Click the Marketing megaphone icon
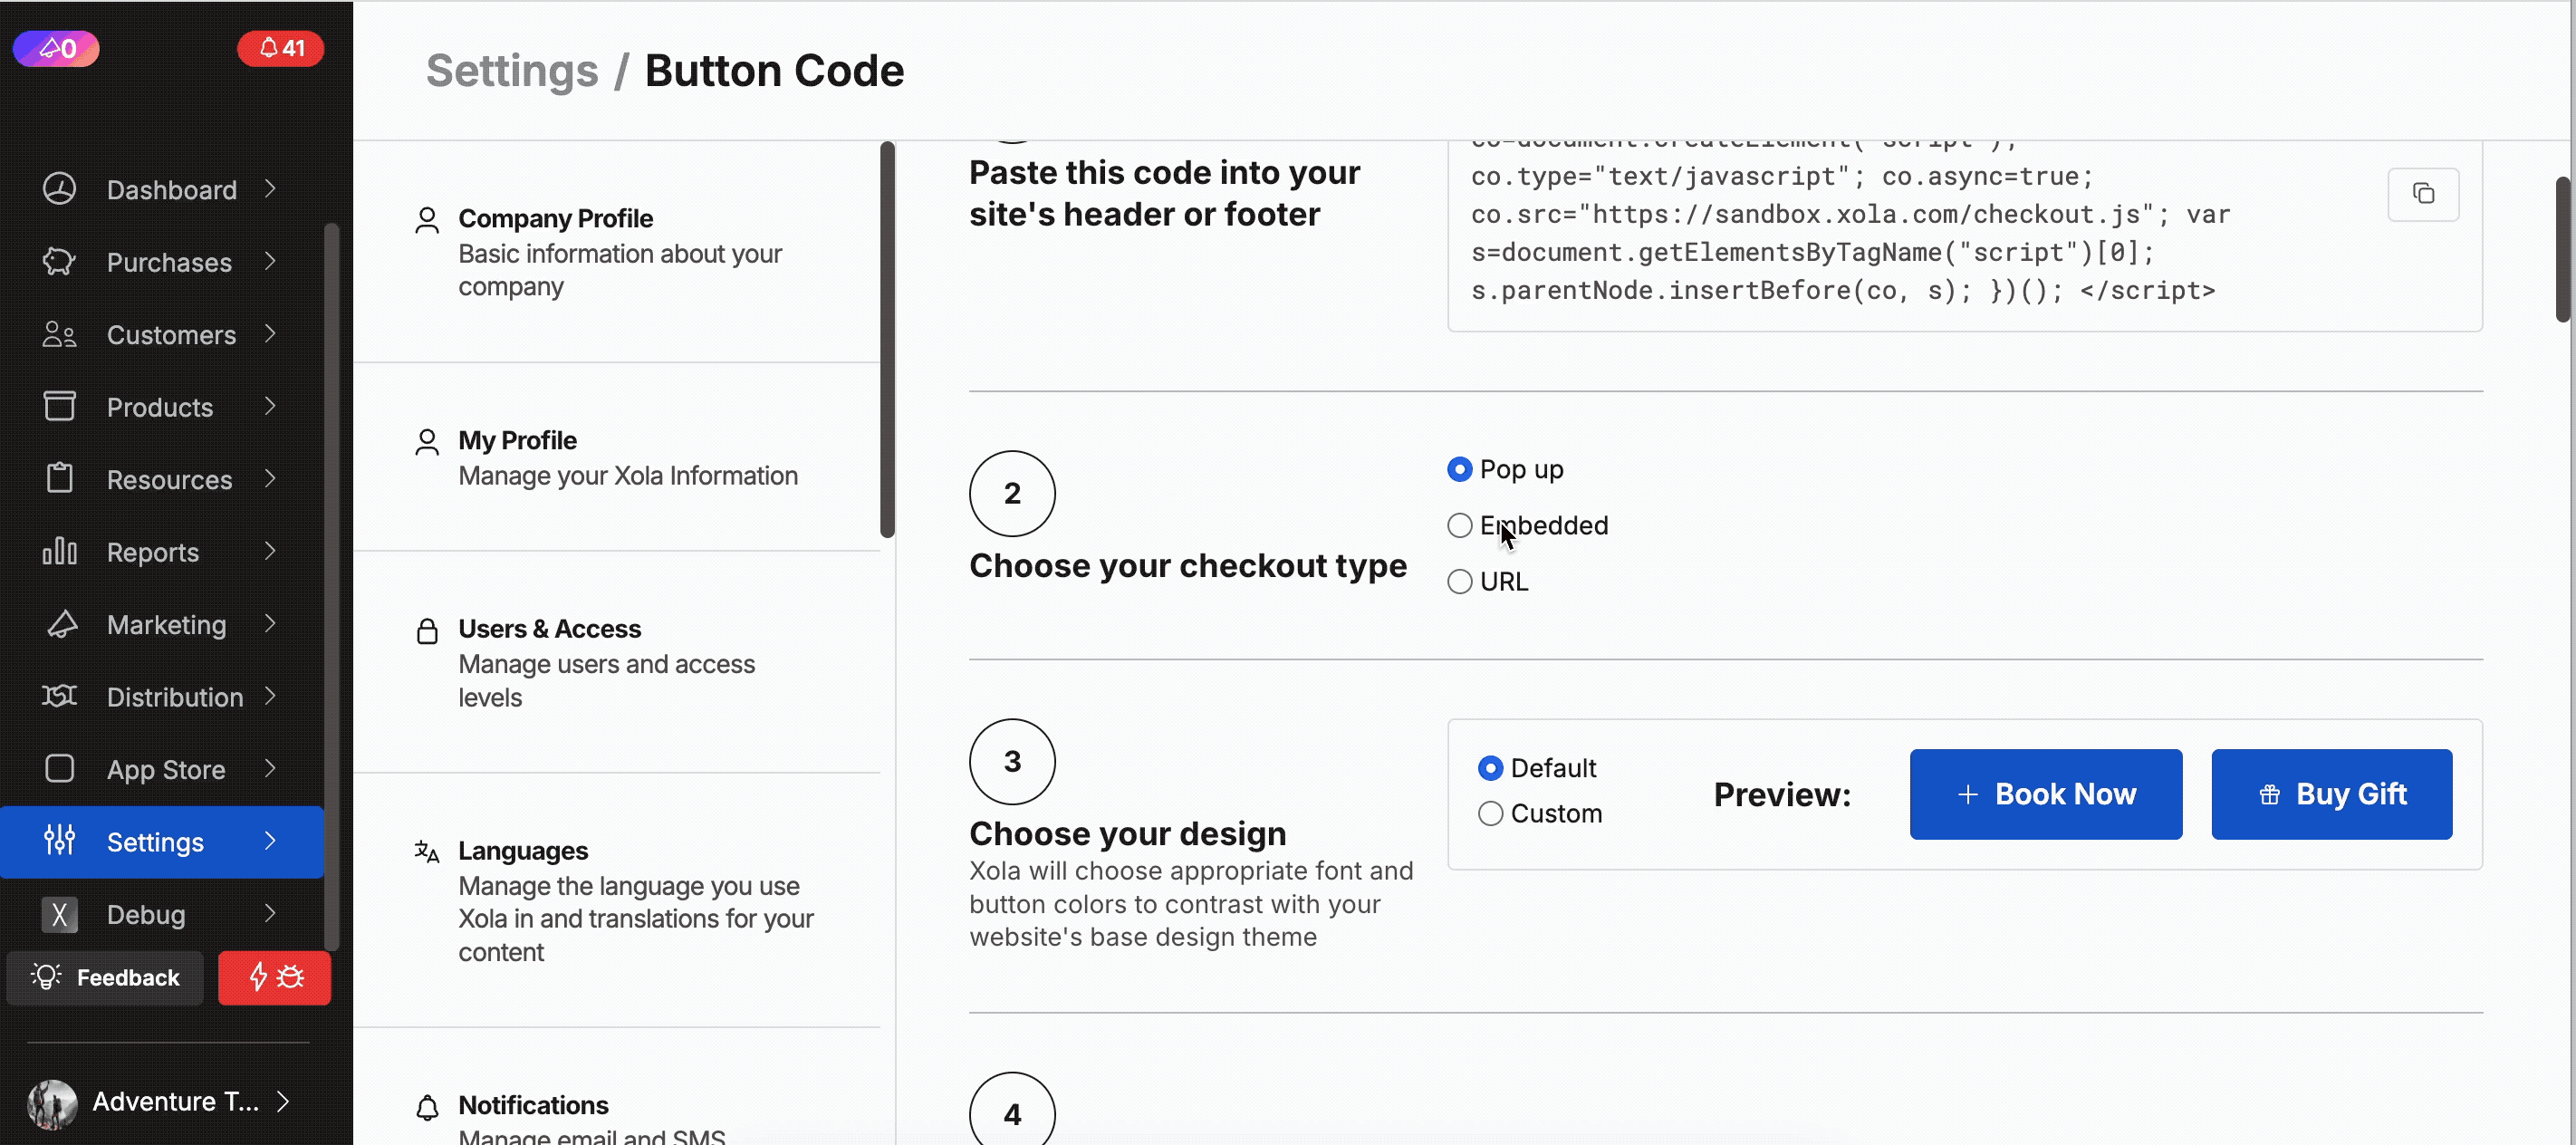The width and height of the screenshot is (2576, 1145). (61, 624)
